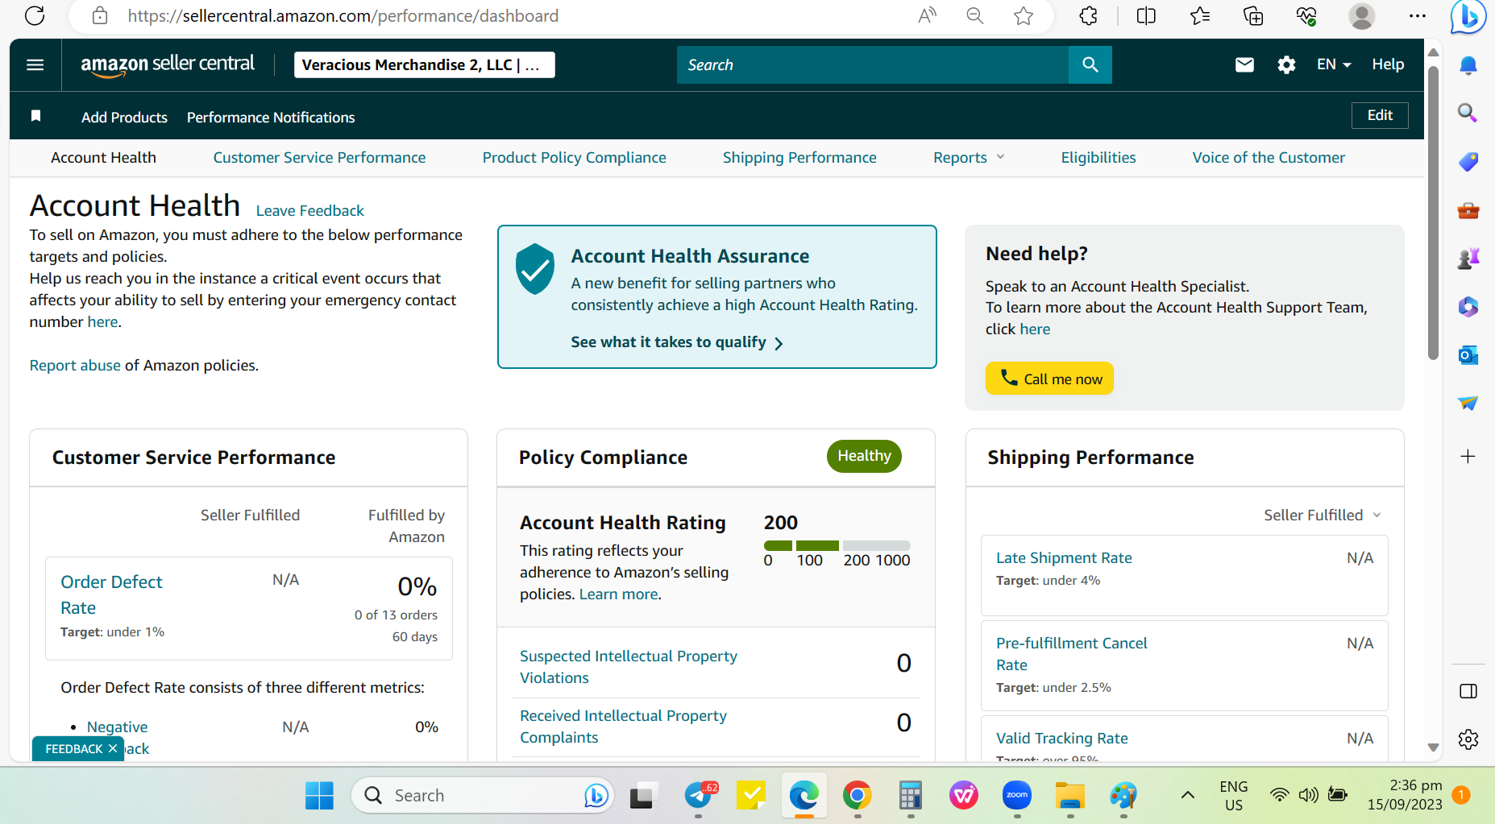Image resolution: width=1495 pixels, height=824 pixels.
Task: Open the Product Policy Compliance tab
Action: (x=575, y=158)
